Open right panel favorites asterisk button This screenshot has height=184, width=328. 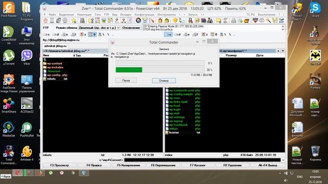(278, 51)
